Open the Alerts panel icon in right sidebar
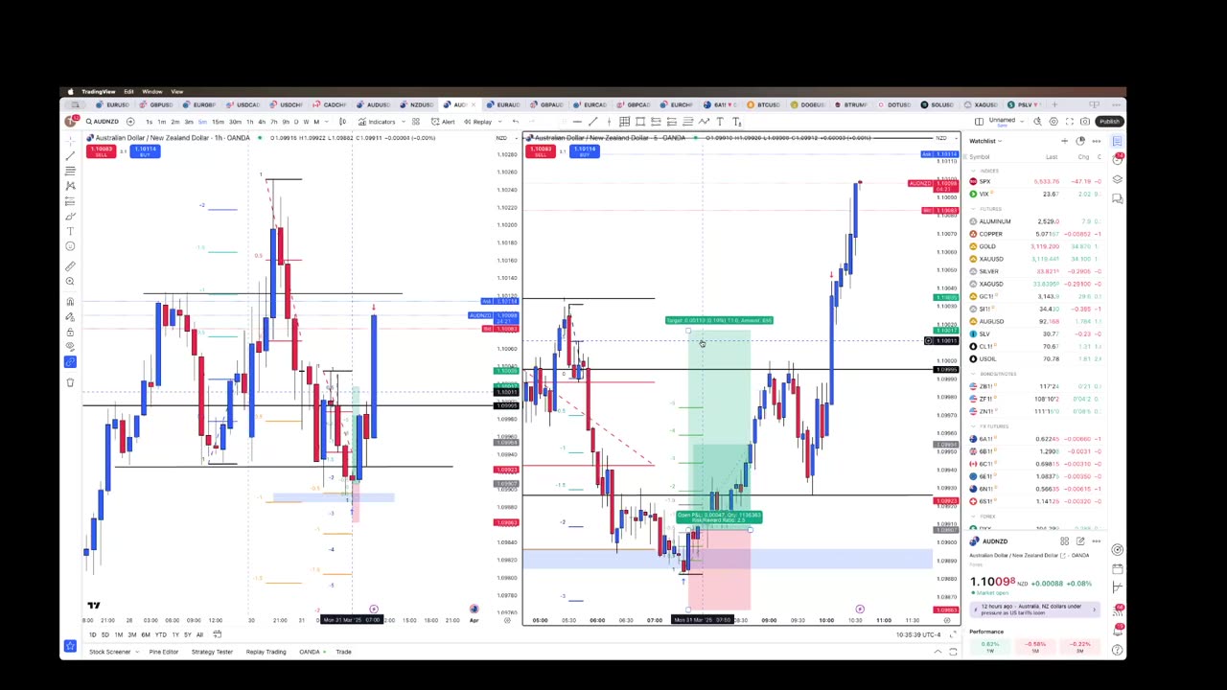The width and height of the screenshot is (1227, 690). click(x=1118, y=160)
